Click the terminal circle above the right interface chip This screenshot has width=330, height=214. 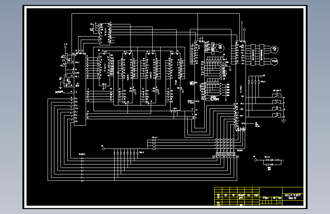tap(244, 30)
